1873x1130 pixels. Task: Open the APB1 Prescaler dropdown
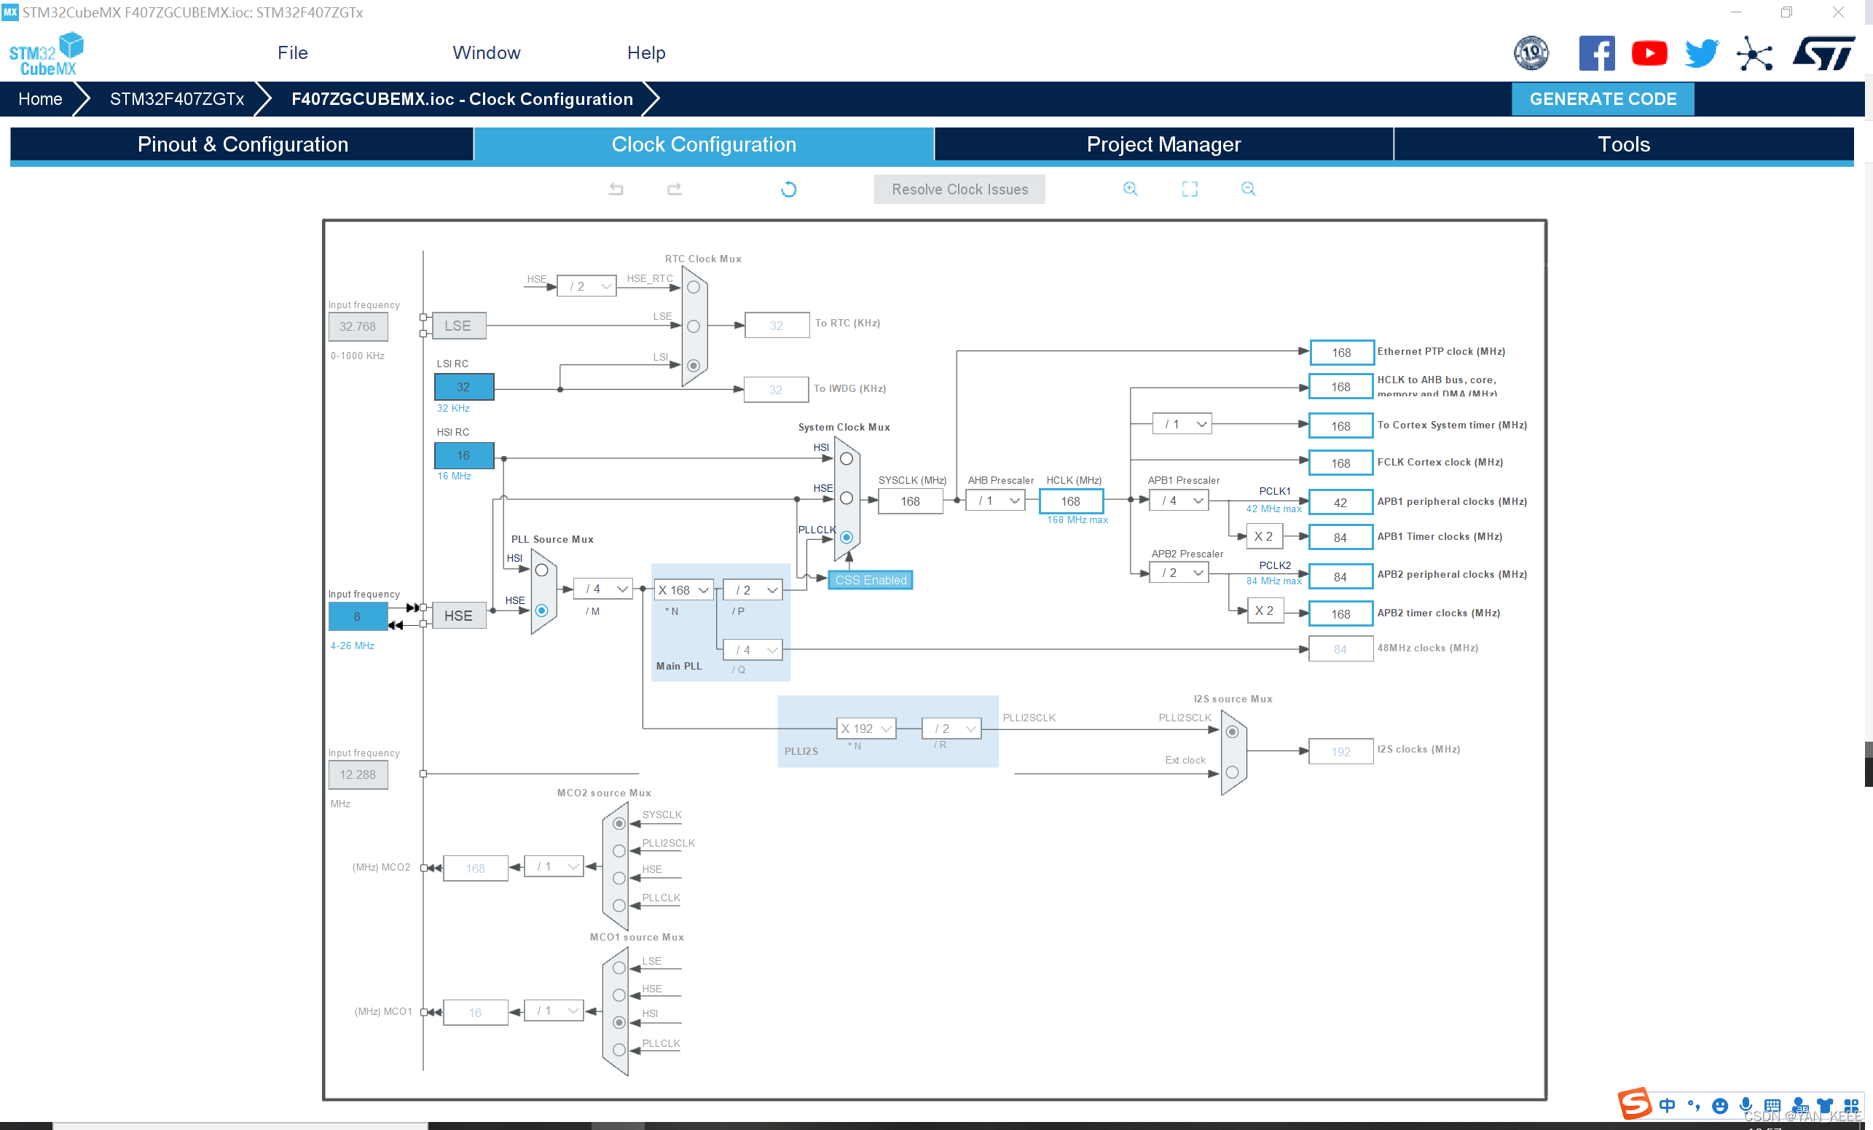coord(1179,501)
